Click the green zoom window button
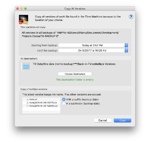 [25, 9]
